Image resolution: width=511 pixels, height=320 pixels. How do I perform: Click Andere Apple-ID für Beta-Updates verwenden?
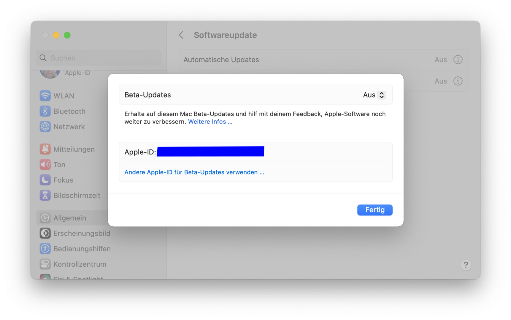(x=194, y=172)
